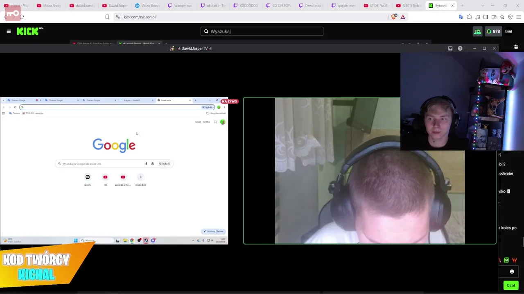The image size is (524, 294).
Task: Open the green Kick rewards icon
Action: (x=478, y=31)
